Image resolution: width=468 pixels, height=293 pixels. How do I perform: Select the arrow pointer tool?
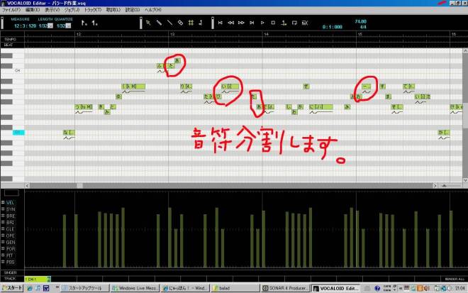(148, 23)
